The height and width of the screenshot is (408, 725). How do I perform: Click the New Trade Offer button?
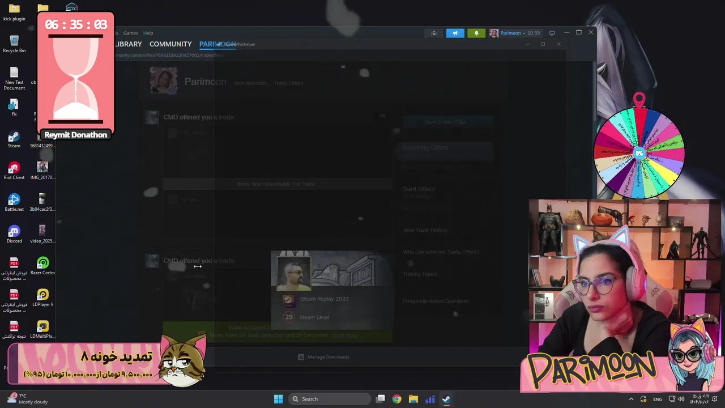[x=447, y=122]
